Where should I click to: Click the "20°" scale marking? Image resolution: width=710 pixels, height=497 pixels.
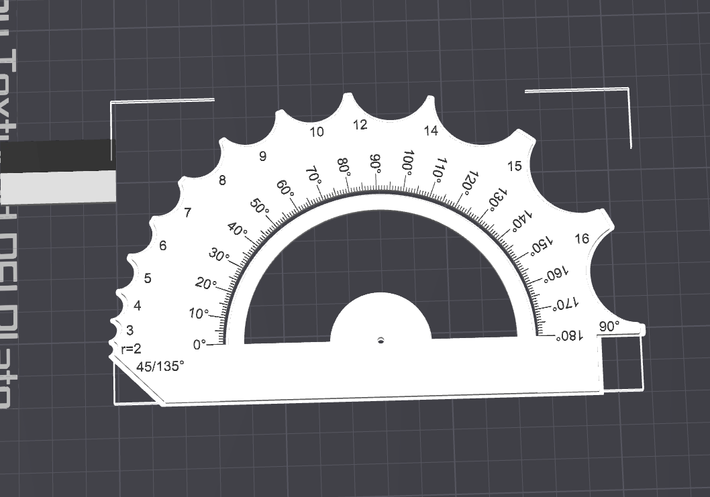pos(206,284)
